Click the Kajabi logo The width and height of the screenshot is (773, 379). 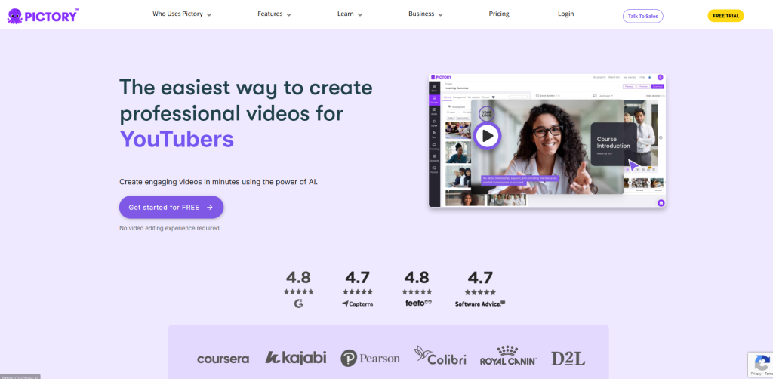pos(296,358)
